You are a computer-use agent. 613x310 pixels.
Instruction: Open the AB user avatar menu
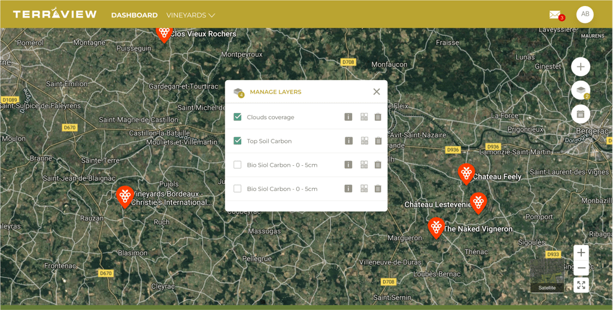pos(585,14)
